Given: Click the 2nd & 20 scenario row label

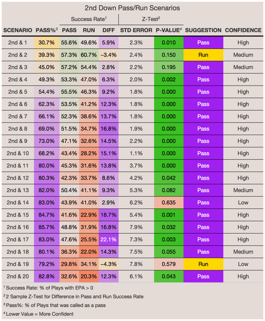Looking at the screenshot, I should [18, 276].
